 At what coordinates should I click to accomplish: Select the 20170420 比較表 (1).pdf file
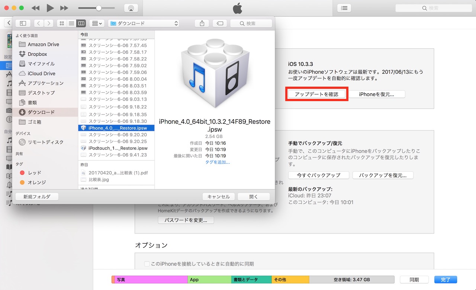tap(116, 173)
